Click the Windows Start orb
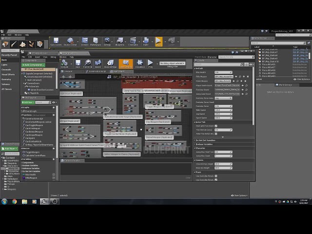 tap(4, 201)
